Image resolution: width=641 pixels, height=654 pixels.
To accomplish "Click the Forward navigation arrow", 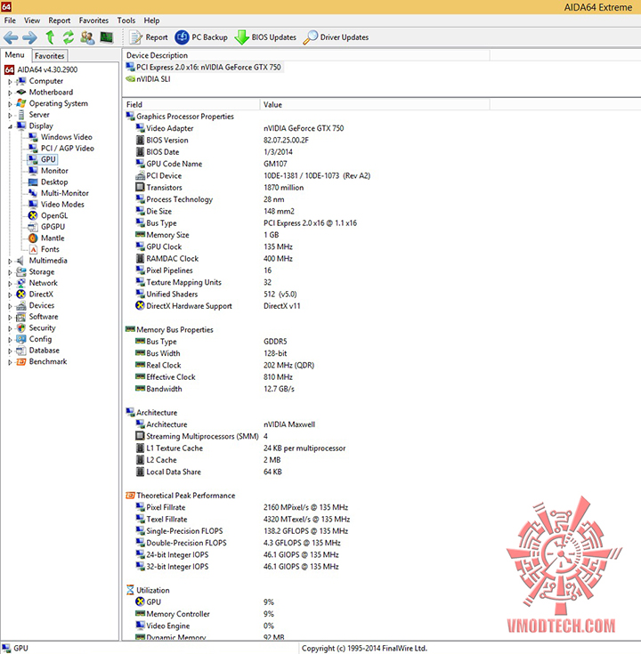I will (x=29, y=38).
